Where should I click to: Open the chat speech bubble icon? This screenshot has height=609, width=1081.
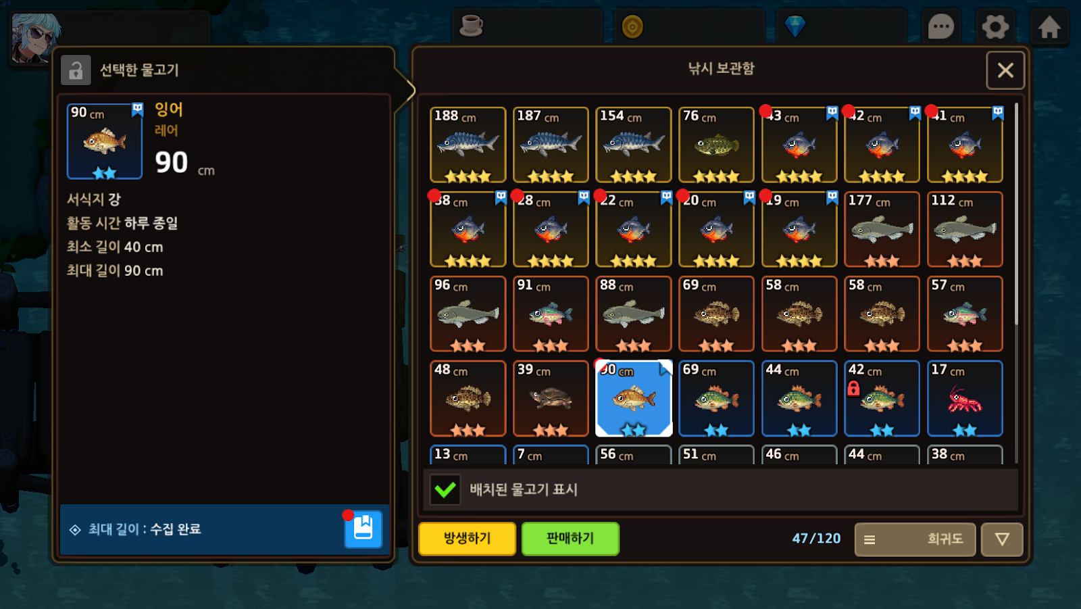pos(940,27)
